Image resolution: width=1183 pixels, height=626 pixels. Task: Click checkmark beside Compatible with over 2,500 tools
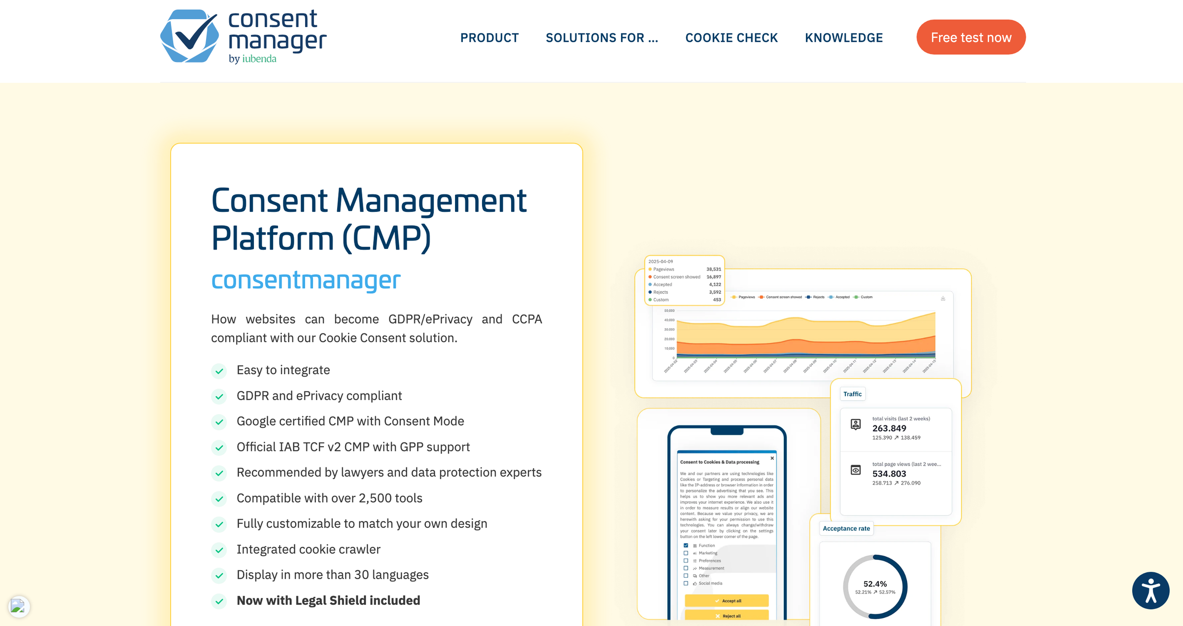[x=219, y=499]
